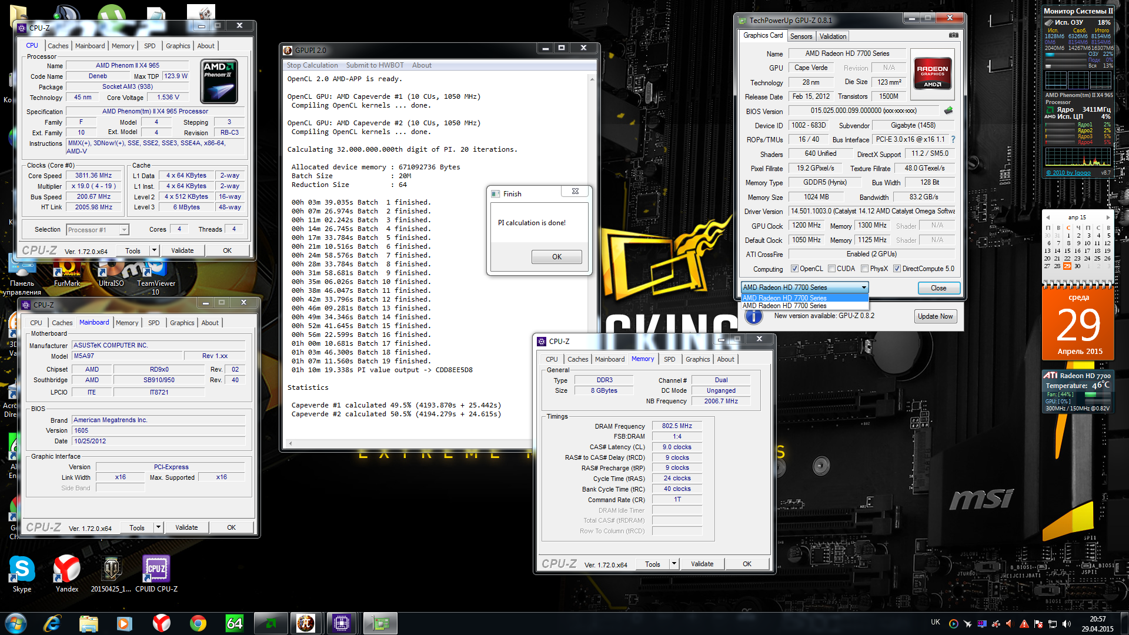Switch to CPU-Z via its taskbar button
The width and height of the screenshot is (1129, 635).
click(342, 623)
